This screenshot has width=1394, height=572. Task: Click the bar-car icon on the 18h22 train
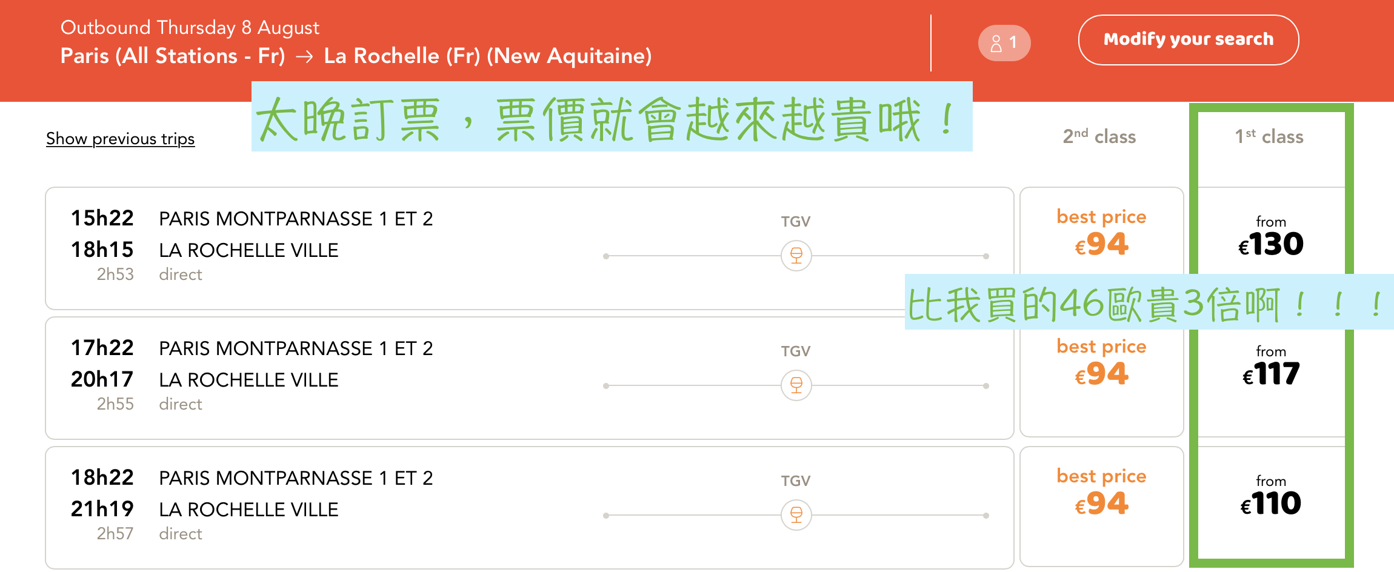coord(796,515)
